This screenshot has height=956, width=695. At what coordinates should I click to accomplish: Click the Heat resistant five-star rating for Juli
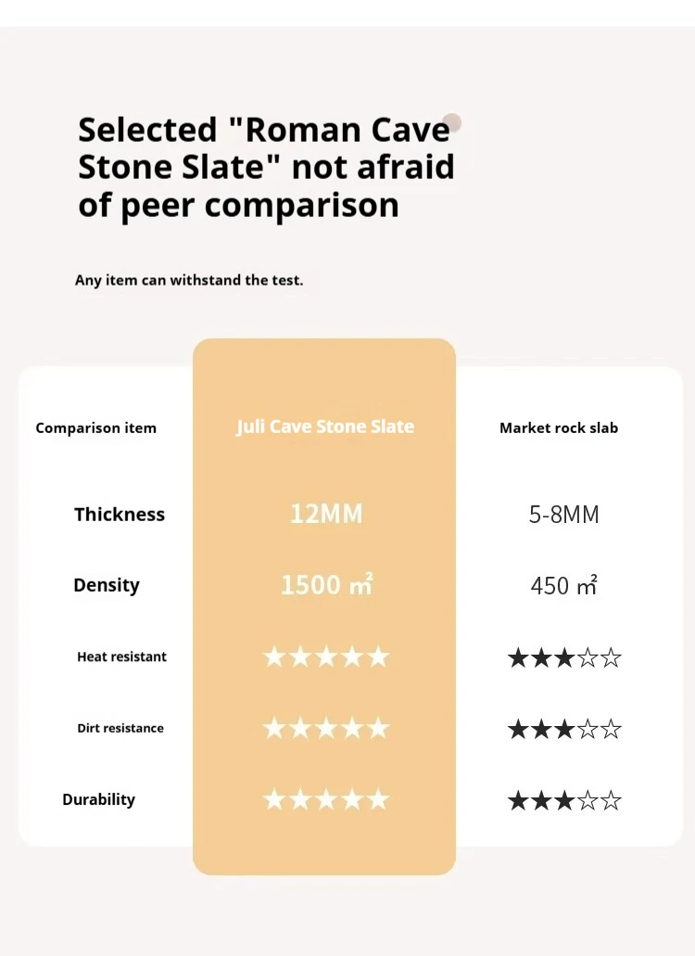326,656
